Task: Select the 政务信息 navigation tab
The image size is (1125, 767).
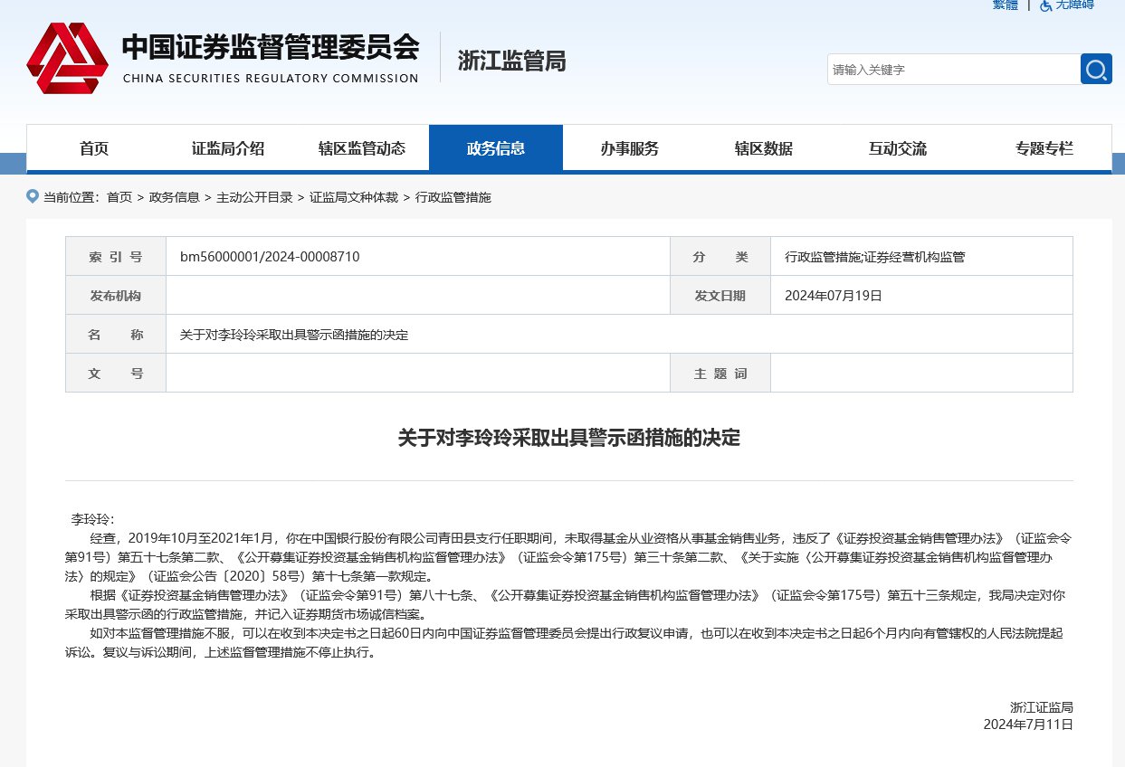Action: click(x=496, y=148)
